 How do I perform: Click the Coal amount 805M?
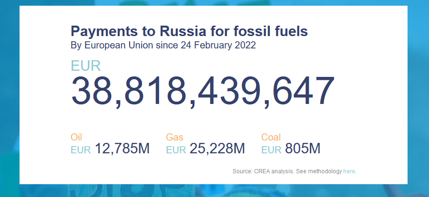(x=303, y=149)
